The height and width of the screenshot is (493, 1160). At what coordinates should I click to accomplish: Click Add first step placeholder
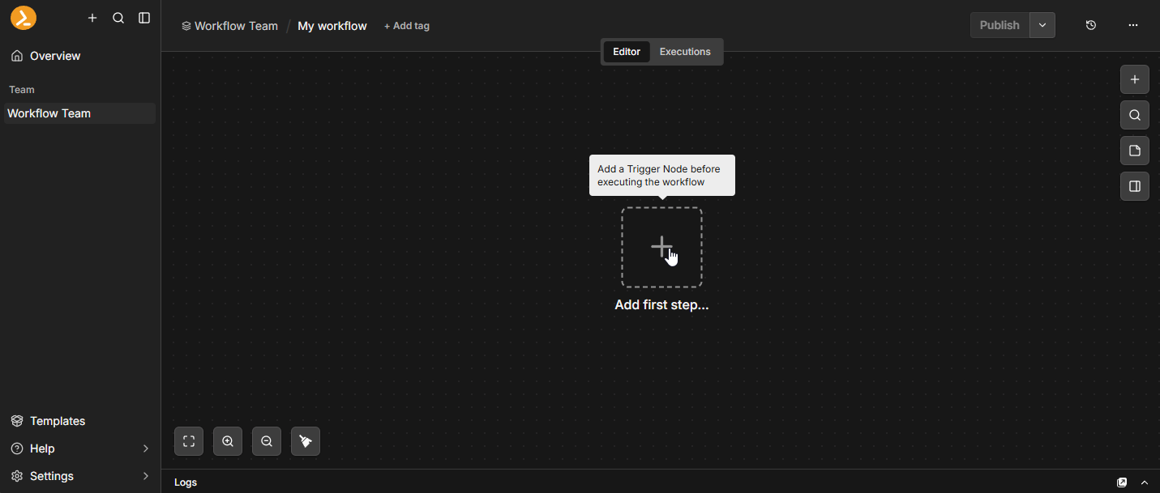(x=661, y=247)
